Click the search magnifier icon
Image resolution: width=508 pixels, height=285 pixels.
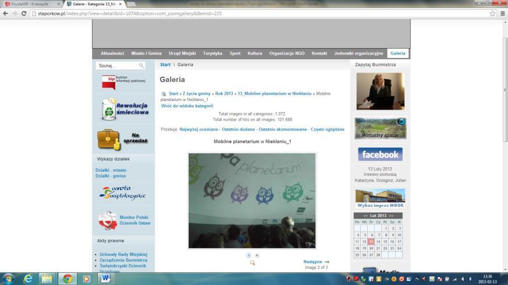pyautogui.click(x=141, y=66)
